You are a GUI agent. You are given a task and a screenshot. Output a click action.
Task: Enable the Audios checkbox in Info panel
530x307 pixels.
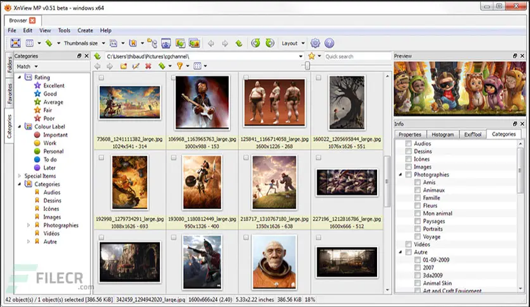click(x=409, y=144)
